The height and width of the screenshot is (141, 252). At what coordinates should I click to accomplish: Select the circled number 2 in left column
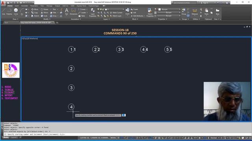71,69
